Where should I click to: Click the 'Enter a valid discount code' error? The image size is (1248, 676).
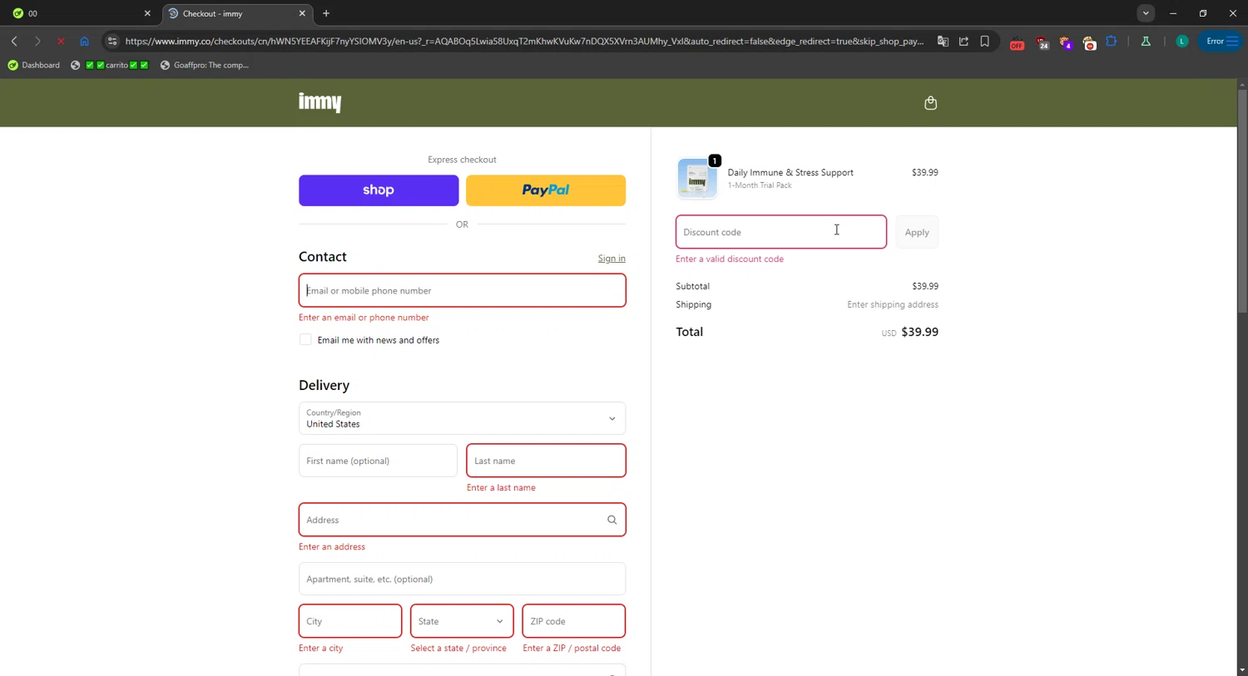730,259
